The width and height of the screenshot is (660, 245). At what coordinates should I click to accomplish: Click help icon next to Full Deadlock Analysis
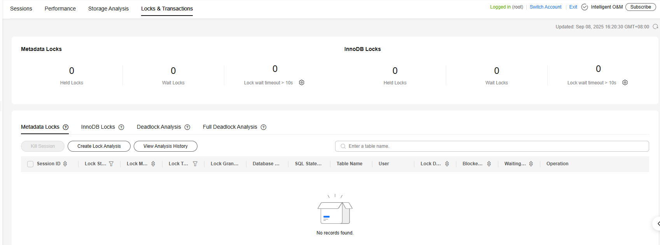(x=264, y=127)
